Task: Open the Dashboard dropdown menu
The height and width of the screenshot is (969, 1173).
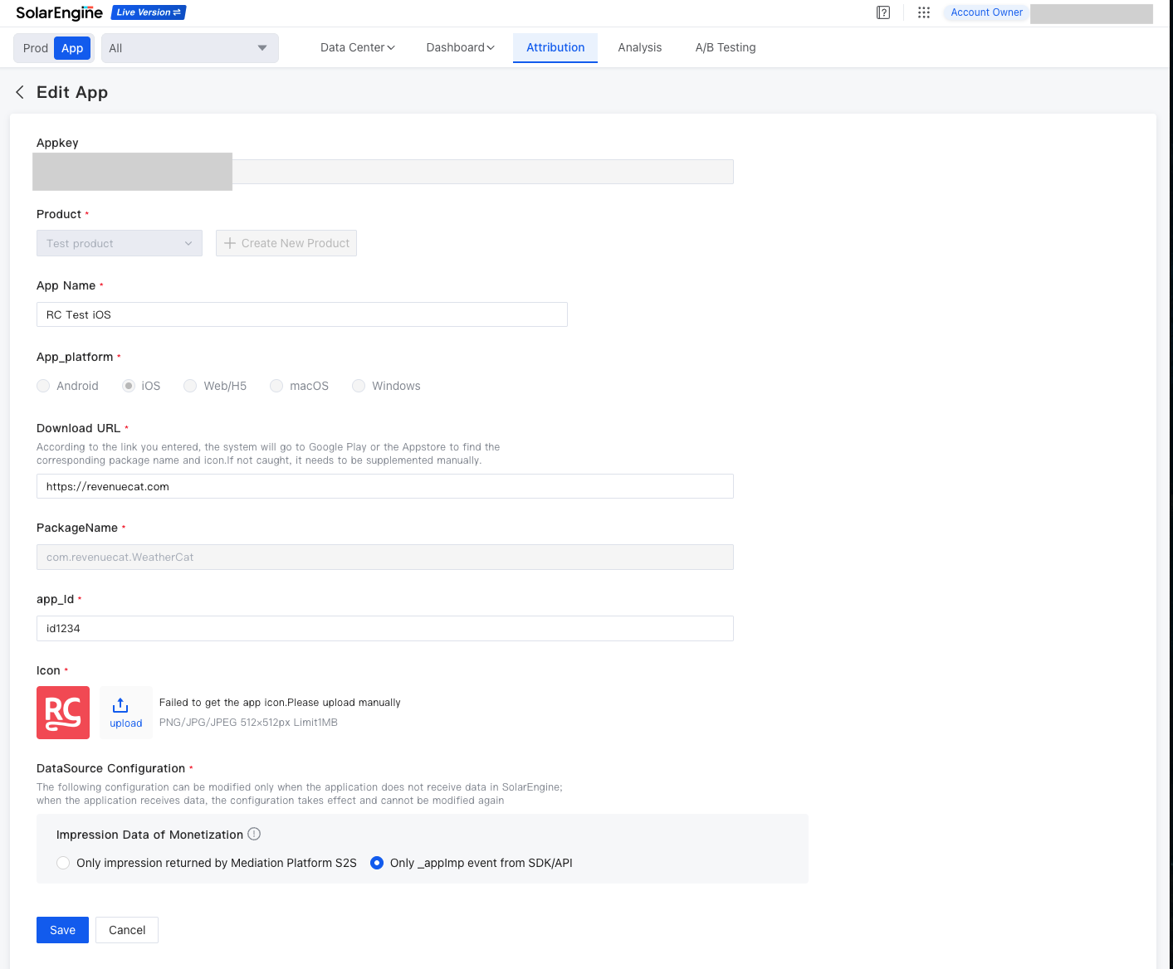Action: [x=460, y=47]
